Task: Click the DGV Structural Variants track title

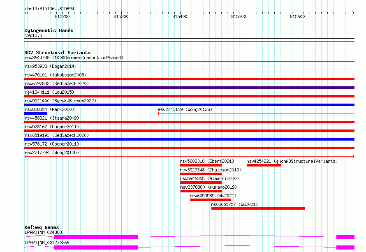Action: pos(58,53)
